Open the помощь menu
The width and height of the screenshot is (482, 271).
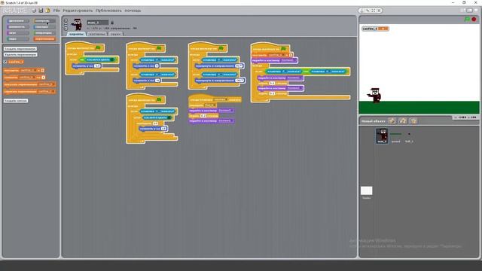pos(133,11)
